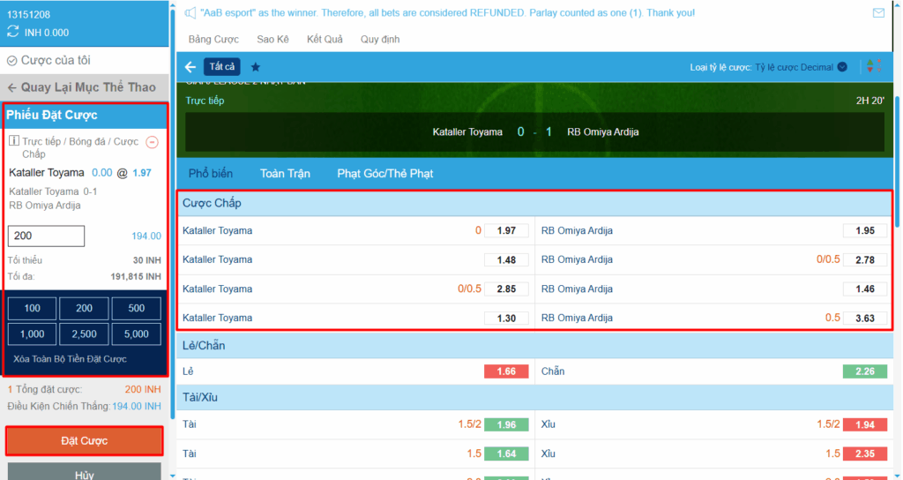Go back via Quay Lại Mục Thể Thao
Screen dimensions: 903x480
pyautogui.click(x=84, y=87)
